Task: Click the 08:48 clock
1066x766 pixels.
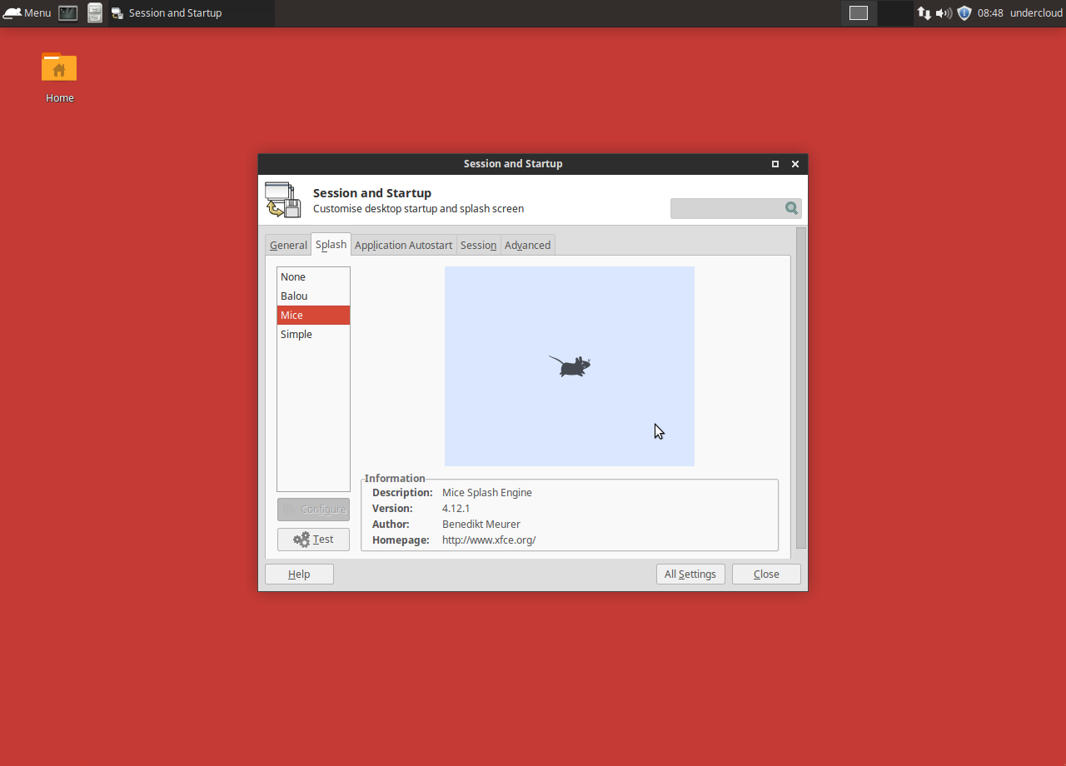Action: click(990, 12)
